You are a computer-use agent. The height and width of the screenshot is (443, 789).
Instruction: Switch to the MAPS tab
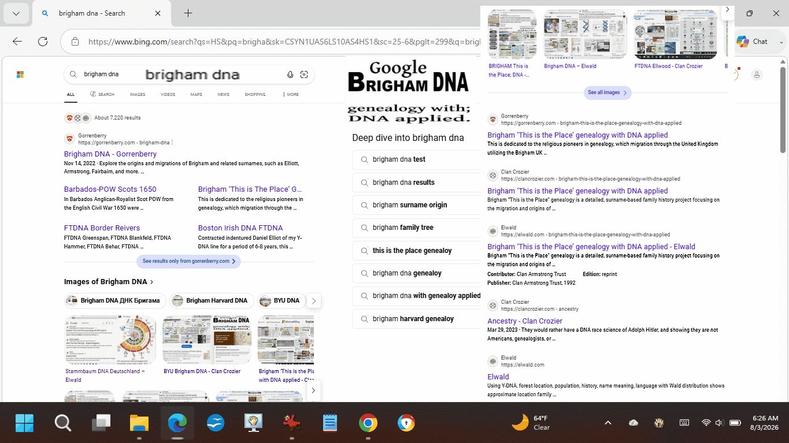197,94
